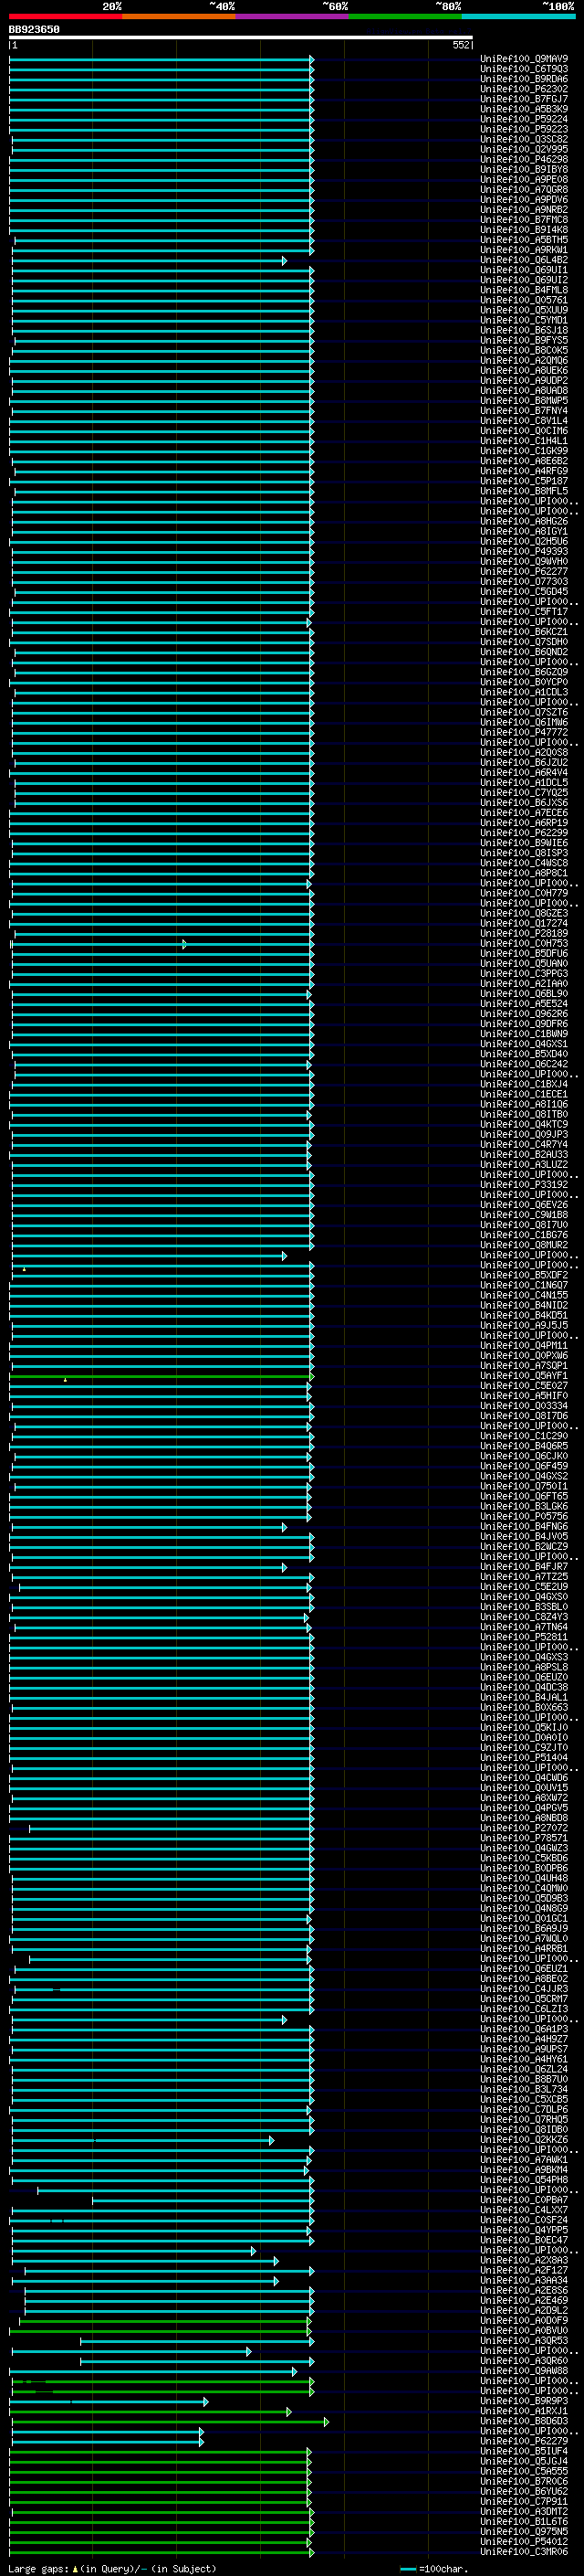Select the UniRef100_B5XDF2 label
584x2576 pixels.
tap(524, 1275)
